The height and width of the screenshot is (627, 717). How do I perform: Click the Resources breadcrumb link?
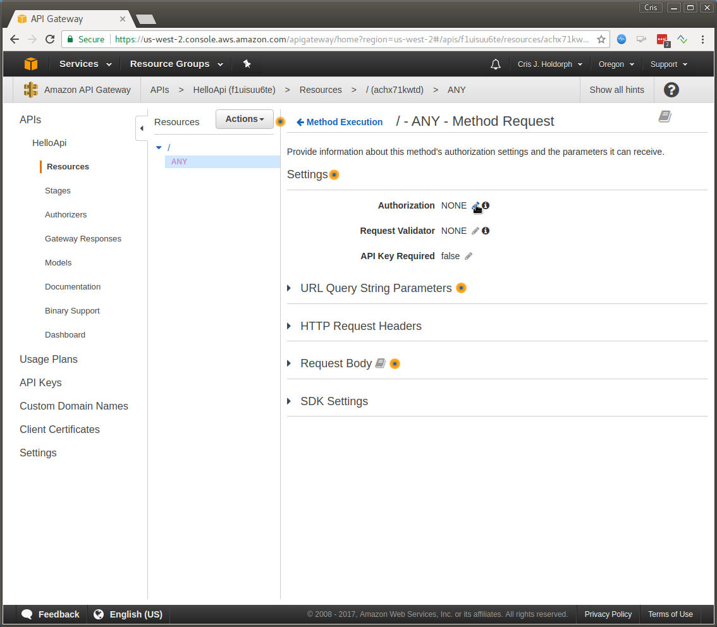320,90
